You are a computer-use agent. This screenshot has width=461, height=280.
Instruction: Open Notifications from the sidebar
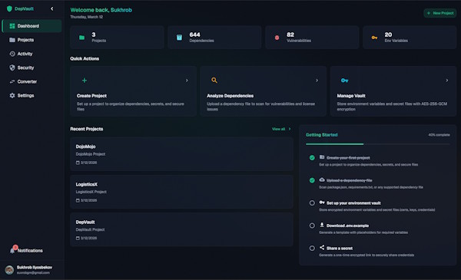click(32, 250)
